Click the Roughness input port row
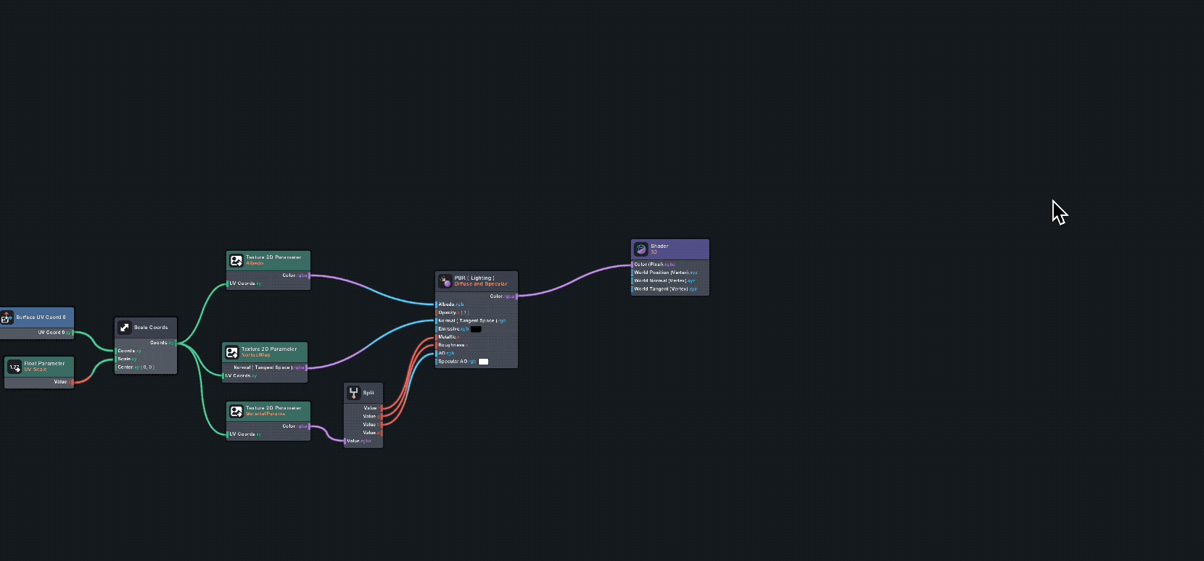The height and width of the screenshot is (561, 1204). [452, 345]
